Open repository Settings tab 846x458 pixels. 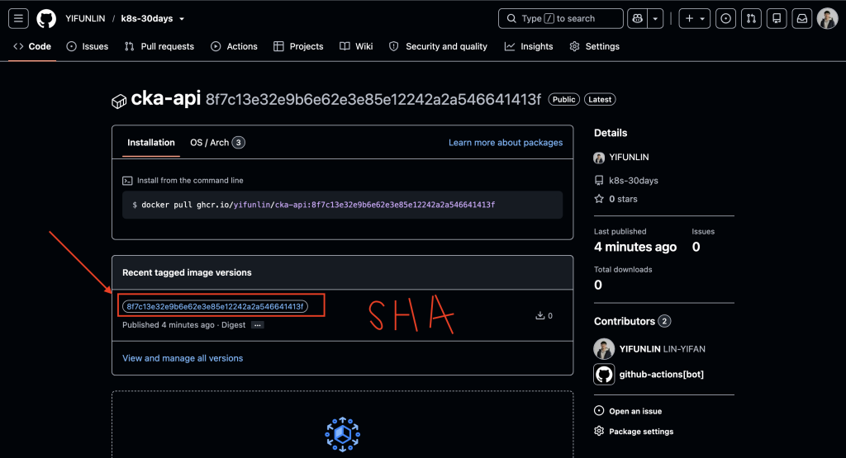pos(595,46)
